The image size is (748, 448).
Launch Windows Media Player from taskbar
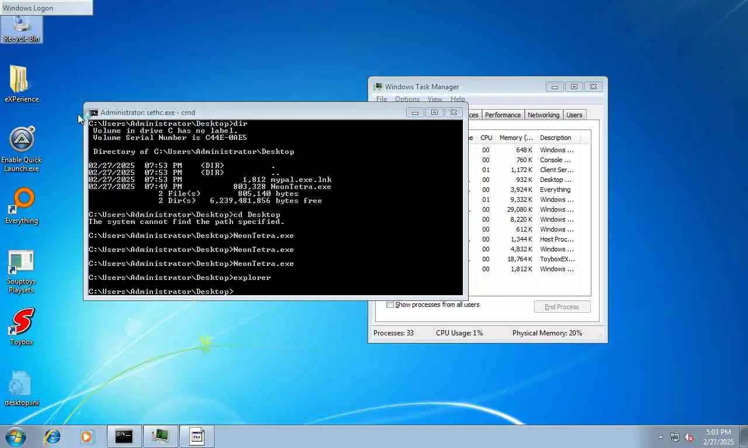point(86,436)
